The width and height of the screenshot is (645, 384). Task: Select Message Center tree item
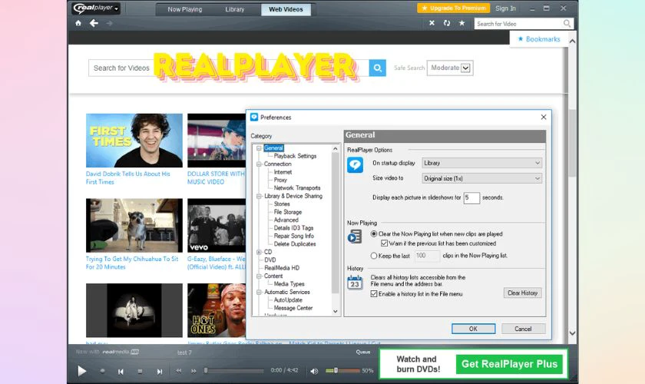click(293, 308)
